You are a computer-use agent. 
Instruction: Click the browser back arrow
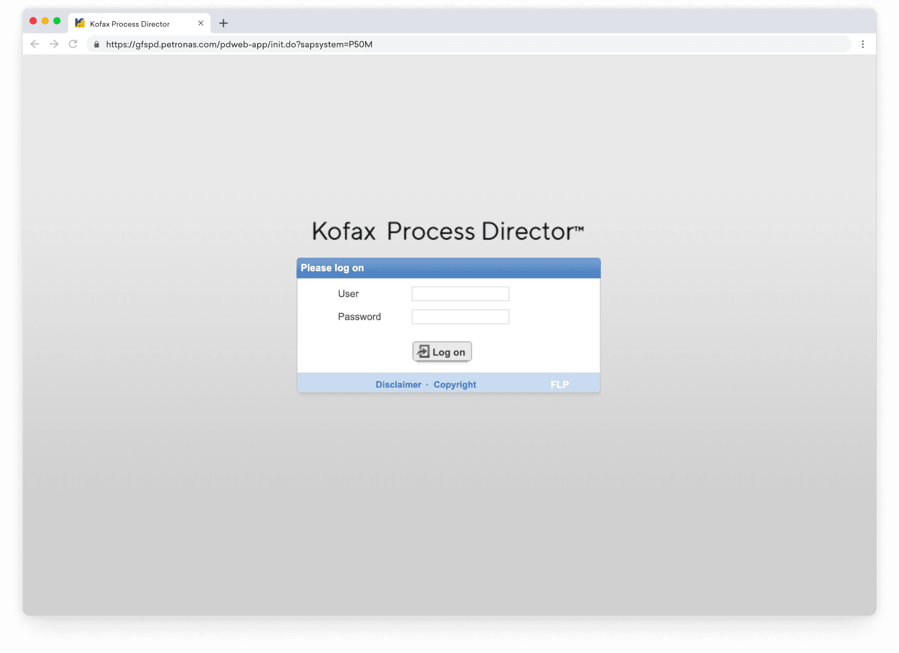pos(35,44)
